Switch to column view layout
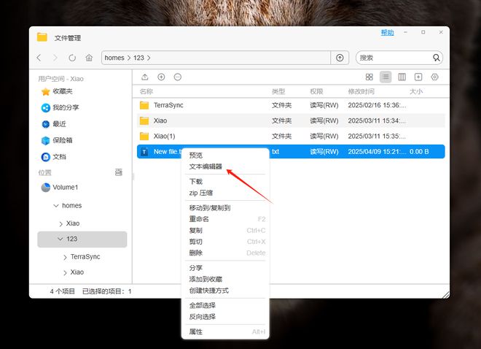Viewport: 481px width, 349px height. (x=402, y=77)
